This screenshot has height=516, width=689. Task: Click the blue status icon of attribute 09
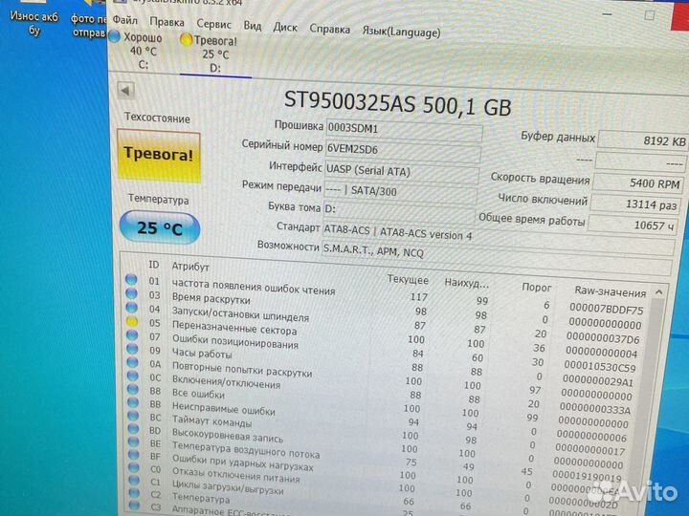coord(132,349)
